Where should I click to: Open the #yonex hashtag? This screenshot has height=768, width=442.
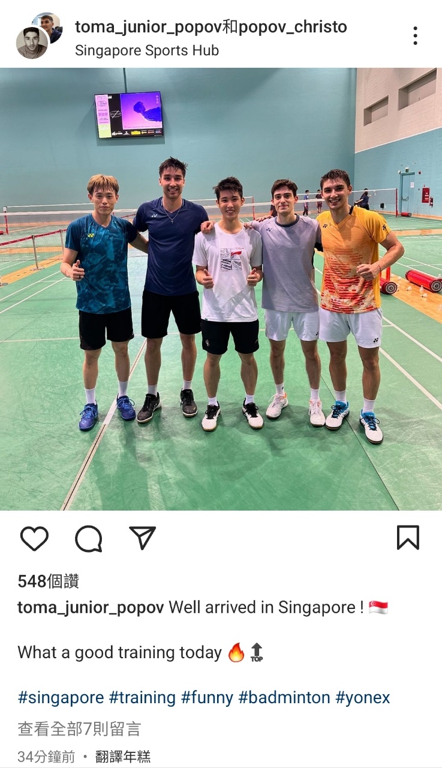[x=363, y=697]
